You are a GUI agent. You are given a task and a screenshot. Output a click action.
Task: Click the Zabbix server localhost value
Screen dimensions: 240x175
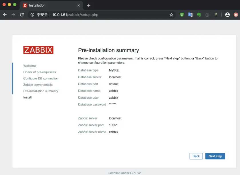(x=115, y=118)
